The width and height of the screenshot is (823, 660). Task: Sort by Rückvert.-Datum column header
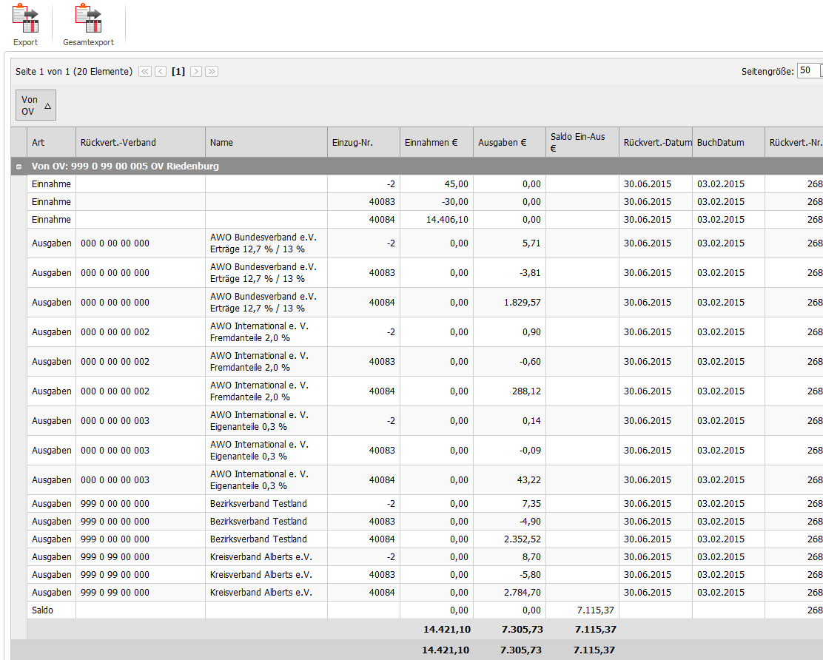point(656,142)
